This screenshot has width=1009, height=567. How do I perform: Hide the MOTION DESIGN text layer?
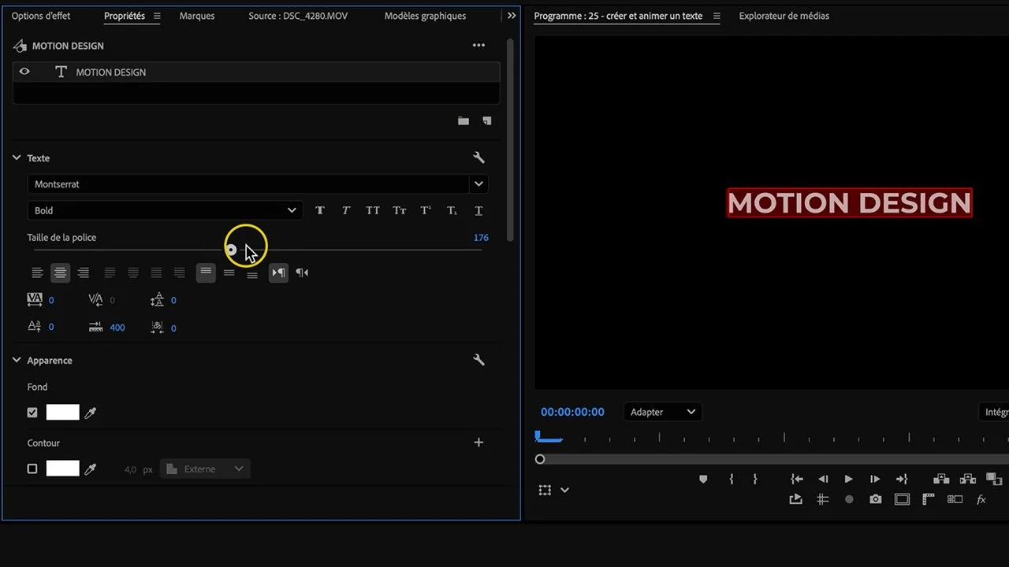tap(24, 72)
